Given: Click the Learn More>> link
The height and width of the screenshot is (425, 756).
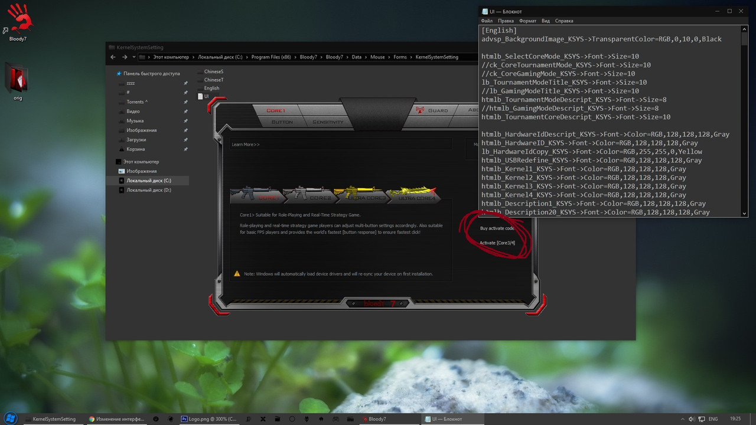Looking at the screenshot, I should [x=246, y=144].
